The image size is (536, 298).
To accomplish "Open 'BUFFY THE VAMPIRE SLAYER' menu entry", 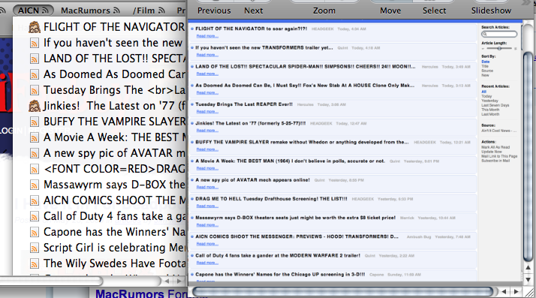I will [x=100, y=122].
